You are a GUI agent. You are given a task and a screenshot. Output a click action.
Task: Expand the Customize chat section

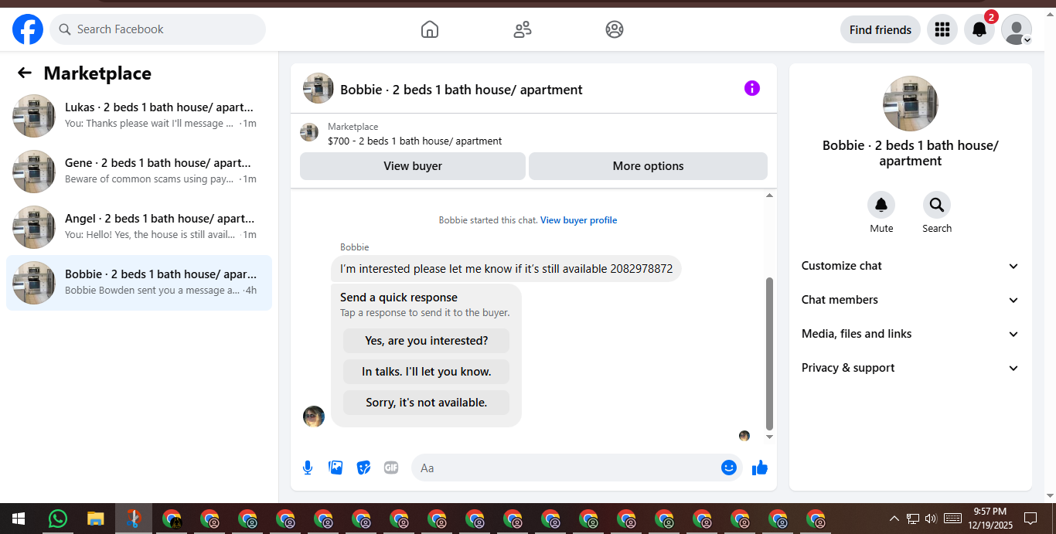point(911,266)
